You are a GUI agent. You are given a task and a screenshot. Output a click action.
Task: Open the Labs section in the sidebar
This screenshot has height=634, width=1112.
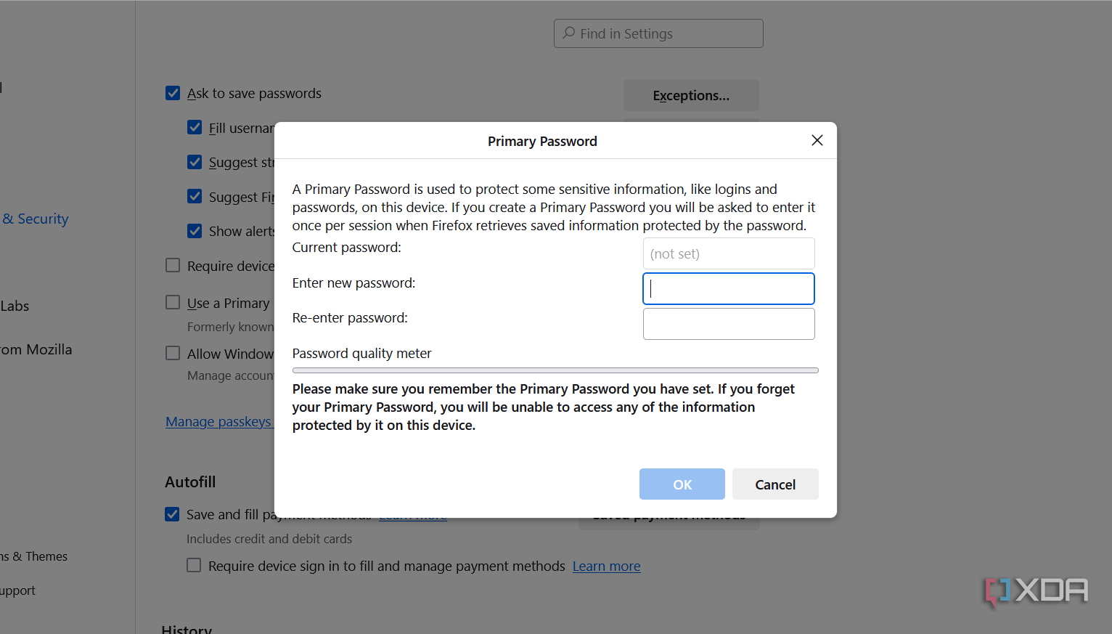pyautogui.click(x=15, y=306)
